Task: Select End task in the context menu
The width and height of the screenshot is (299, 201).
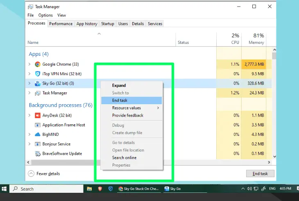Action: pyautogui.click(x=120, y=100)
